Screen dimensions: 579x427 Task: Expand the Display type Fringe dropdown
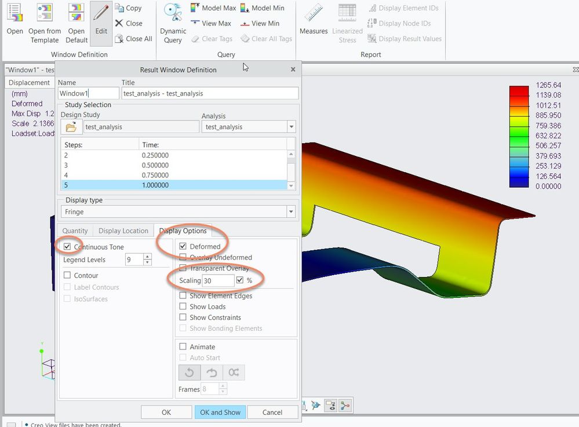291,212
